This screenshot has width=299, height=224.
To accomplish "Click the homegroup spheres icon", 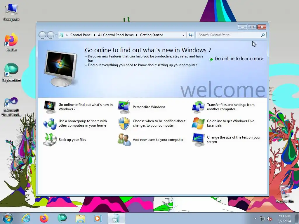I will [50, 124].
